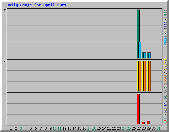
Task: Click day label 6 on the x-axis
Action: [36, 128]
